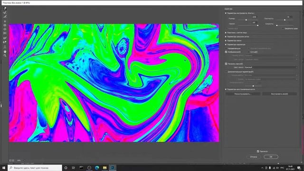Click the taskbar clock

(x=290, y=168)
